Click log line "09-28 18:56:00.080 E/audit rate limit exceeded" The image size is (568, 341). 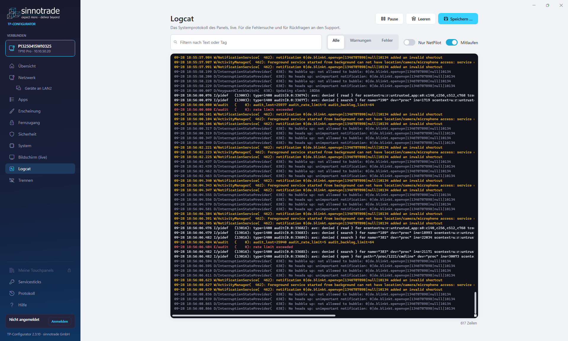tap(233, 110)
